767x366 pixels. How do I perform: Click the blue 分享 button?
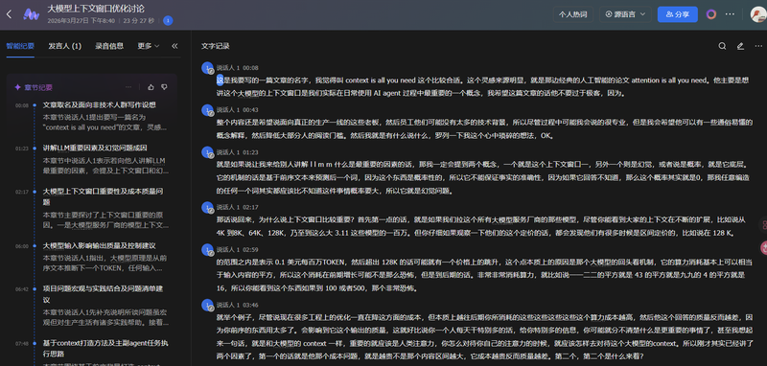point(678,14)
